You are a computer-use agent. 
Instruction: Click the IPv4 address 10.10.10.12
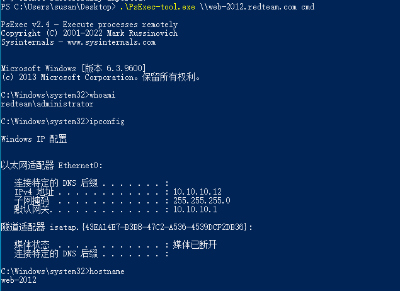197,191
